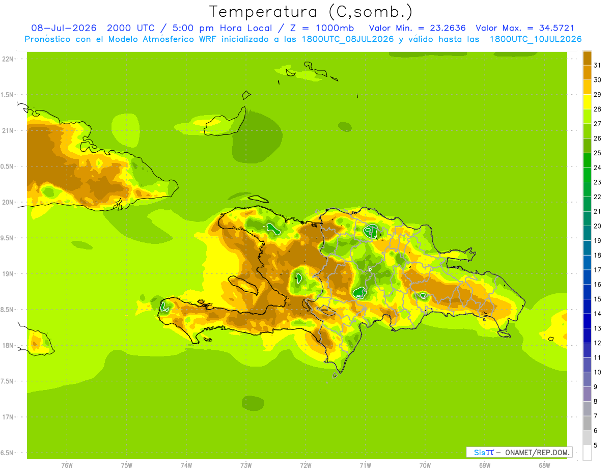Click the '74W' longitude label
Viewport: 611px width, 472px height.
[186, 465]
